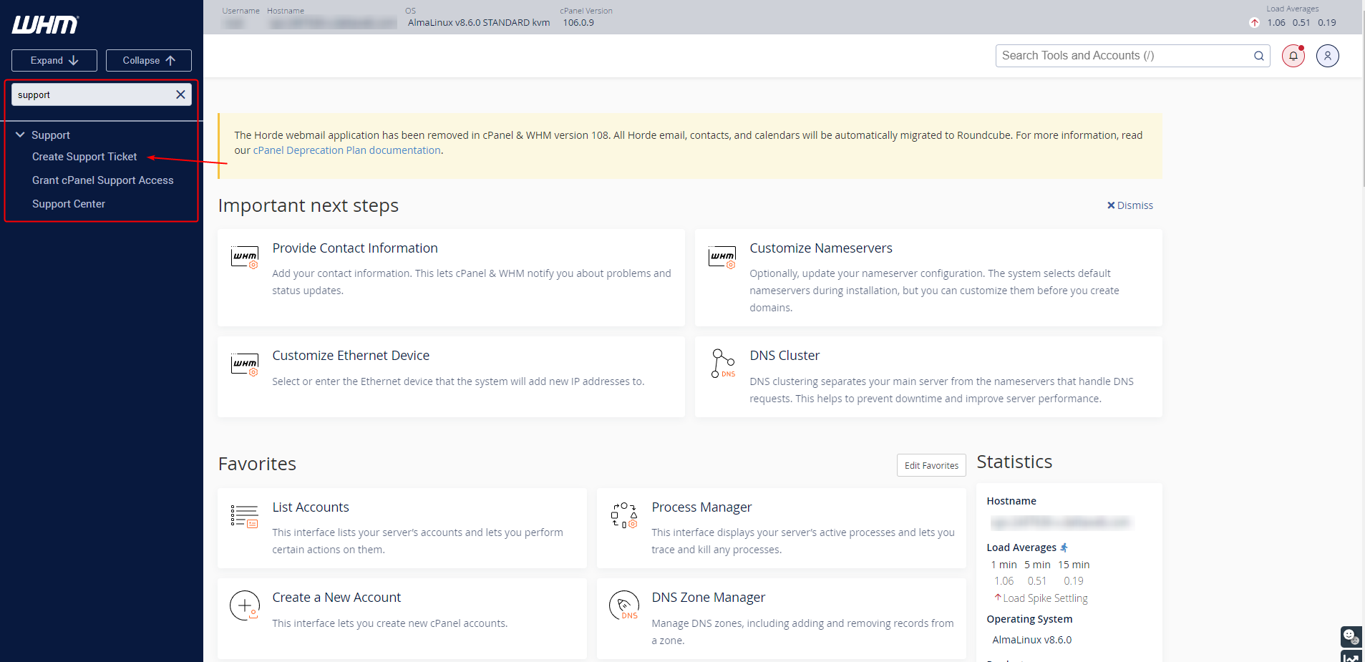Open Grant cPanel Support Access
Viewport: 1365px width, 662px height.
103,180
